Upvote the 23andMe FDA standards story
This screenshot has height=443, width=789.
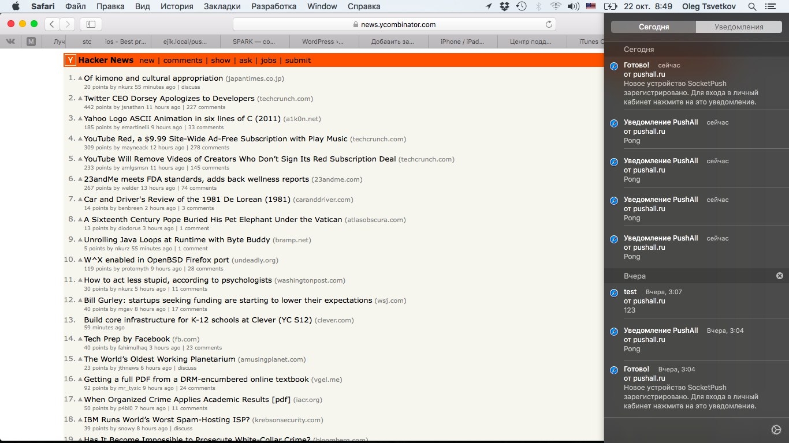tap(80, 179)
